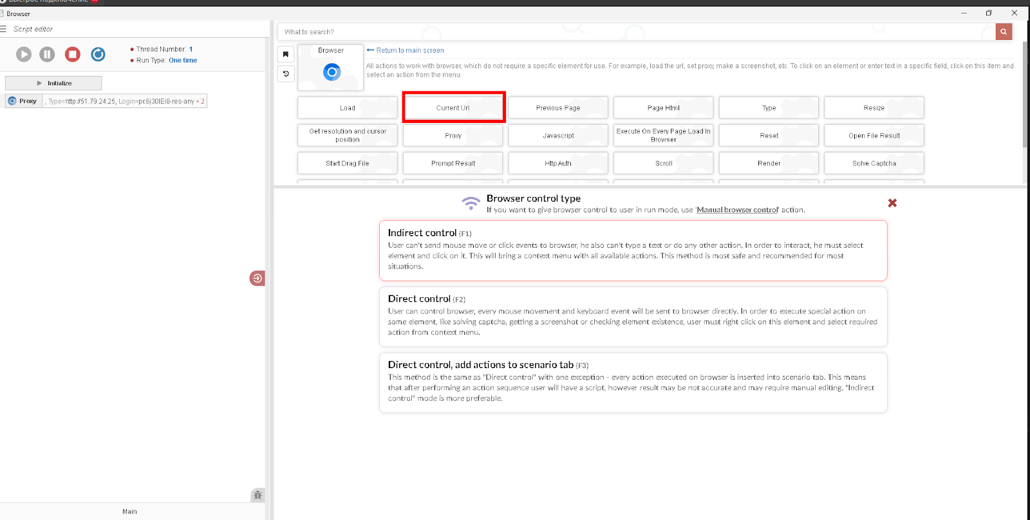
Task: Select Direct control mode
Action: (633, 317)
